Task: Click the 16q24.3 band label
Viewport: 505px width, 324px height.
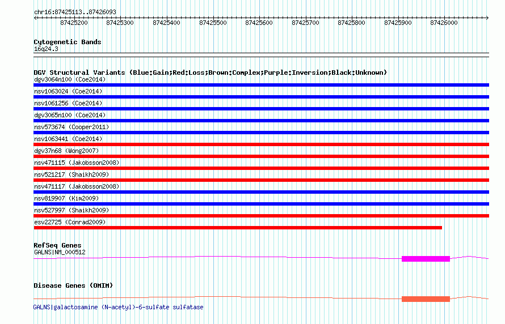Action: (x=46, y=49)
